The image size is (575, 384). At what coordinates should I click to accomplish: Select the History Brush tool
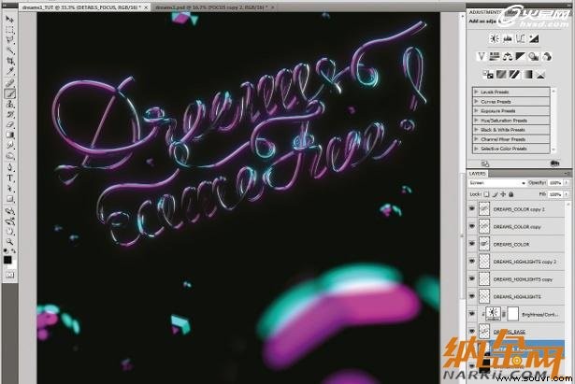tap(10, 114)
